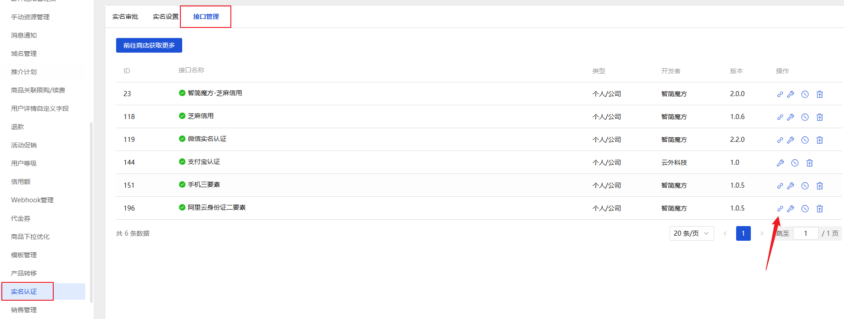Open Webhook管理 in sidebar

(32, 200)
